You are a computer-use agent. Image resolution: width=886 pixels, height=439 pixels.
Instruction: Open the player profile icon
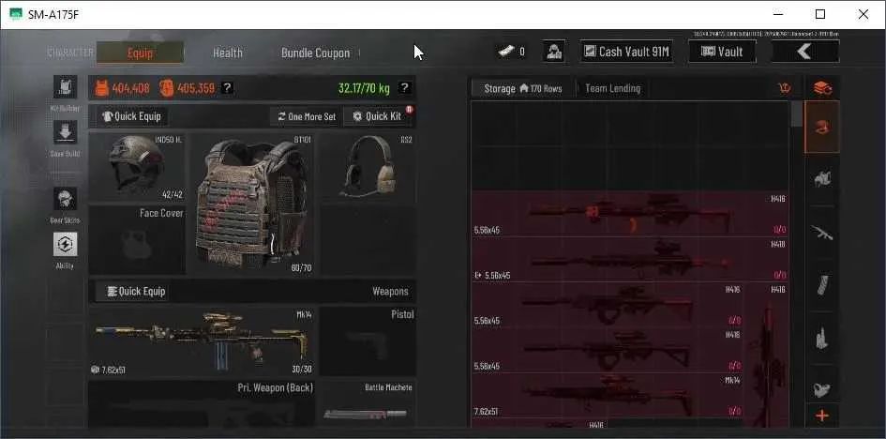click(x=554, y=52)
